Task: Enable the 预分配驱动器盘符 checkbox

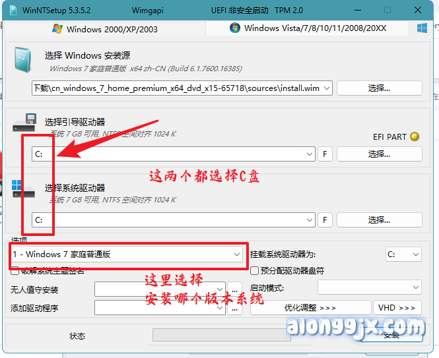Action: click(x=255, y=270)
